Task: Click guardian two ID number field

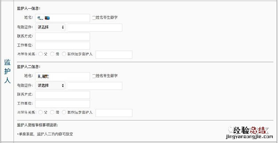Action: click(95, 86)
